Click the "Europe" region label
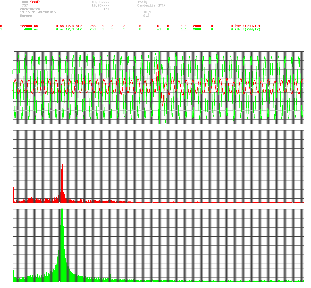Viewport: 311px width, 288px height. click(x=26, y=16)
